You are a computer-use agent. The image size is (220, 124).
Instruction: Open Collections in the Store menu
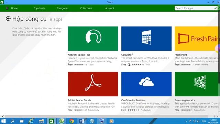click(x=86, y=8)
